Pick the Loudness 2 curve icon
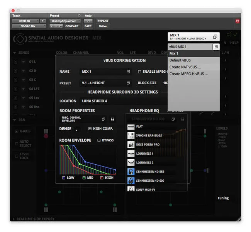The image size is (251, 232). (131, 162)
